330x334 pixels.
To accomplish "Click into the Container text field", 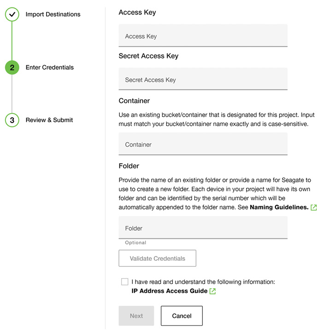I will tap(203, 144).
